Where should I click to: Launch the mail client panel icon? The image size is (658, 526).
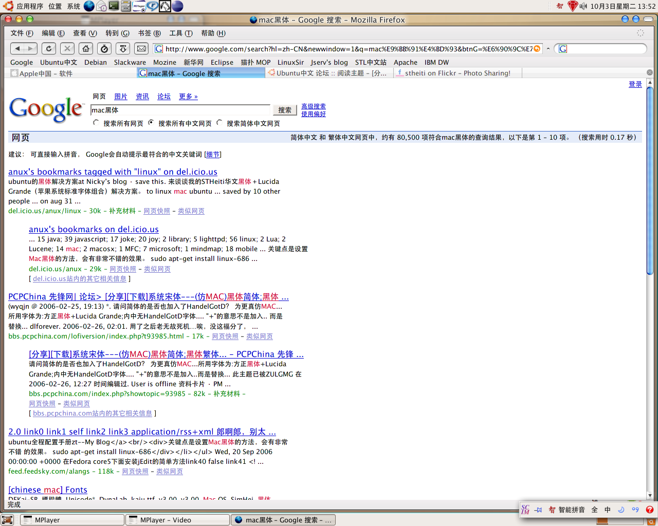point(102,6)
